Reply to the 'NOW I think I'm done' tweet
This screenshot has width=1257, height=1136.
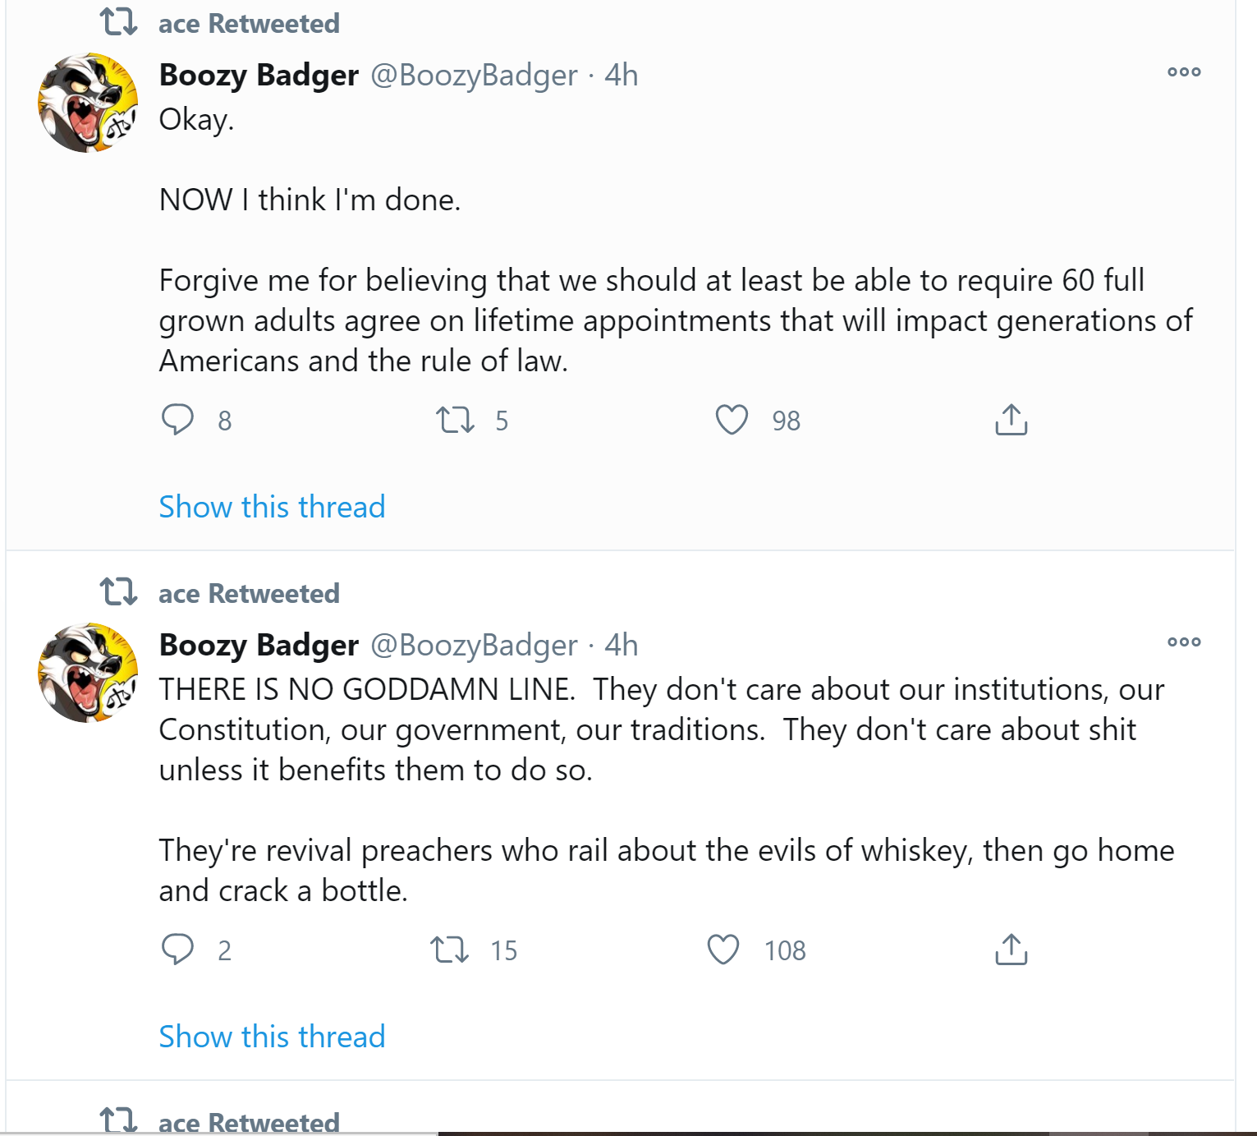[177, 420]
